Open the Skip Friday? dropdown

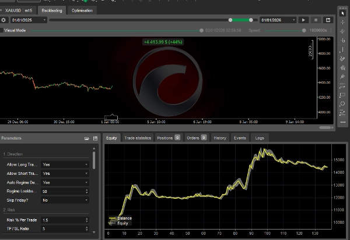[65, 200]
